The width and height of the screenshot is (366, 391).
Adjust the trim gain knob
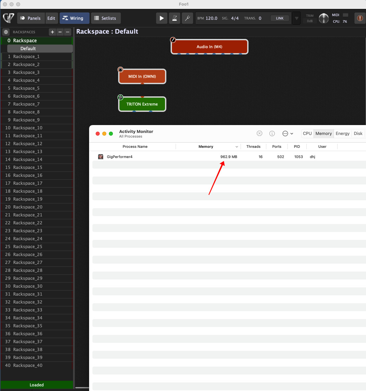click(x=323, y=18)
